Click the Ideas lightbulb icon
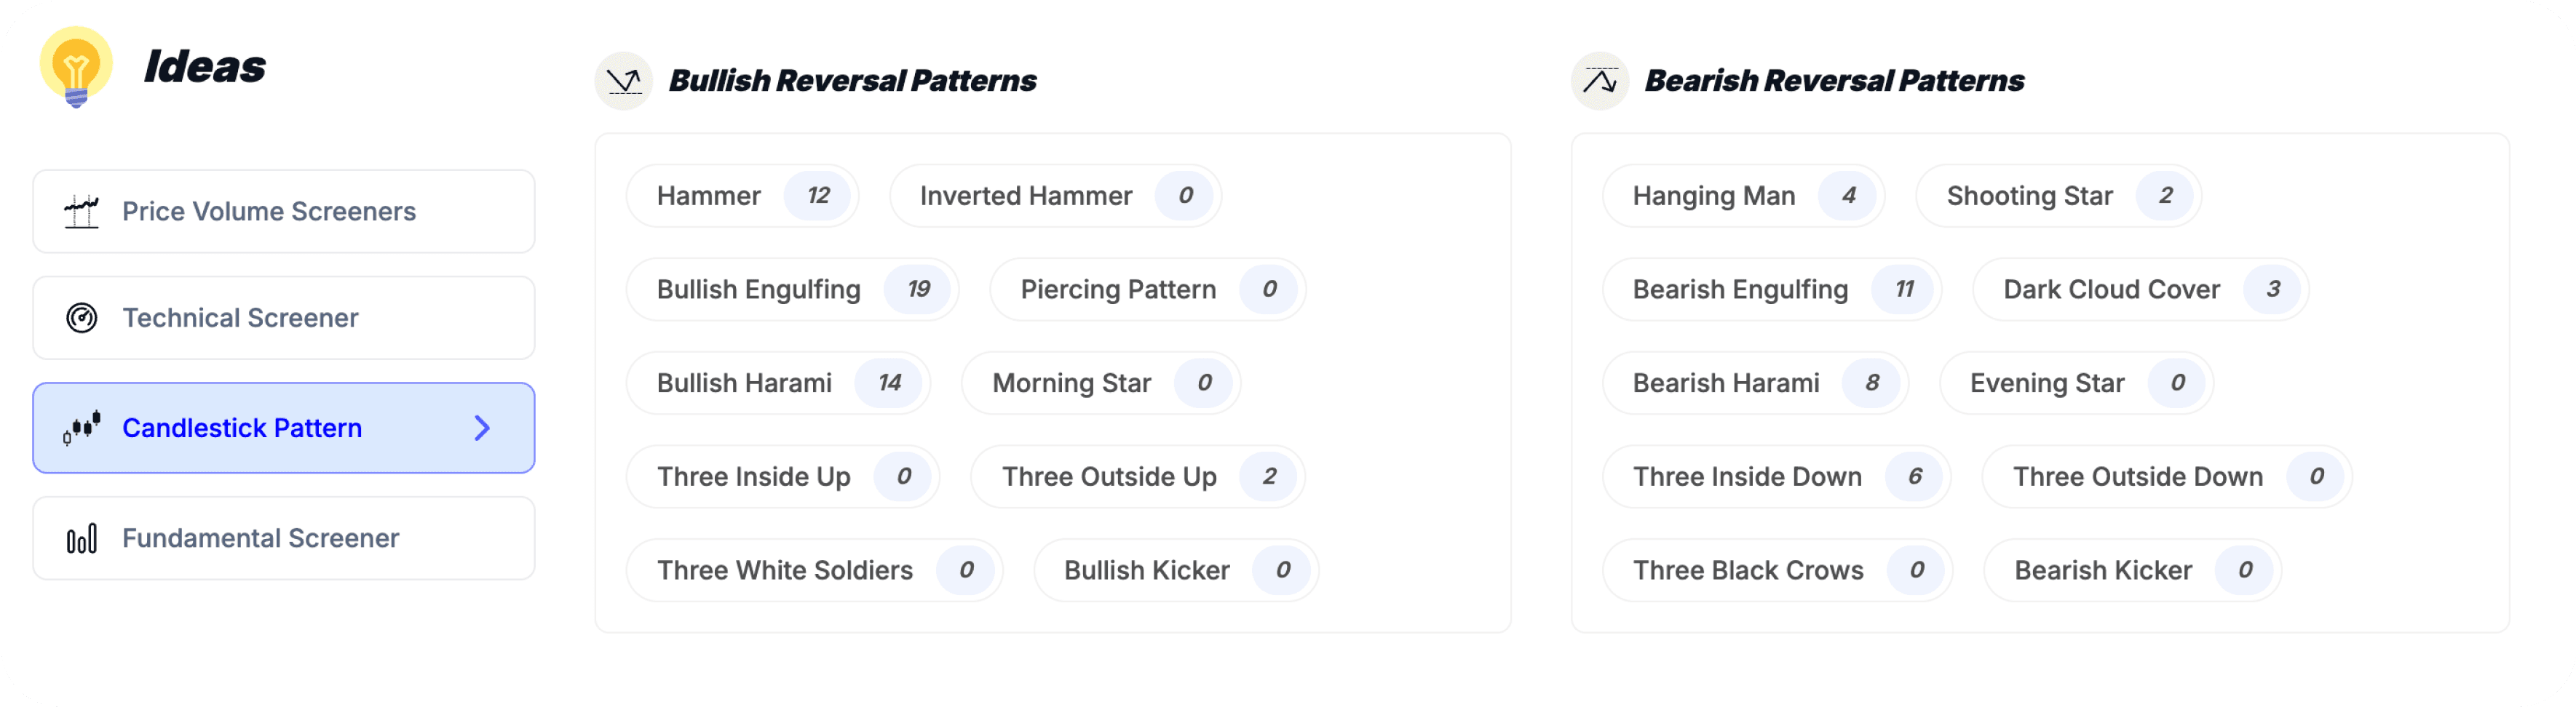The image size is (2576, 707). pyautogui.click(x=76, y=67)
